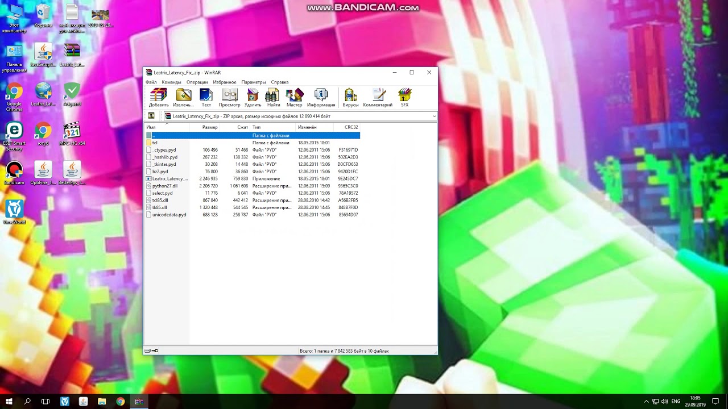Click the Найти (Find) binoculars icon
Image resolution: width=728 pixels, height=409 pixels.
(273, 98)
